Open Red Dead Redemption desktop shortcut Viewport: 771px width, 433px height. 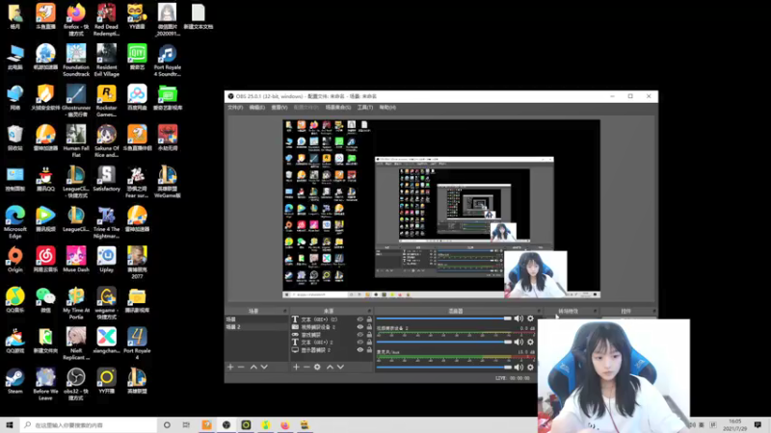tap(106, 18)
